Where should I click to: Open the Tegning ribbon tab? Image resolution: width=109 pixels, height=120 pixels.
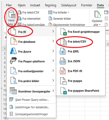[51, 5]
